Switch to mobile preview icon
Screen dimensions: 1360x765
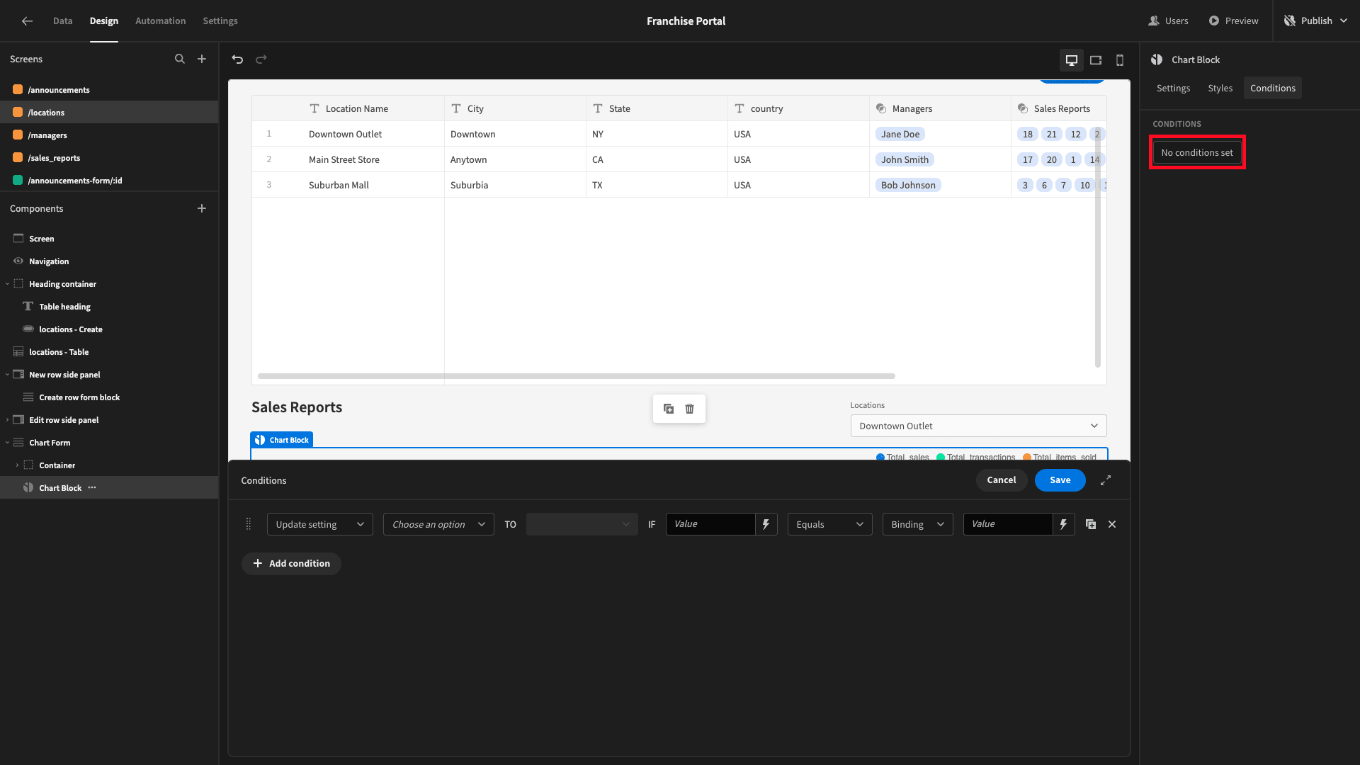pos(1120,60)
